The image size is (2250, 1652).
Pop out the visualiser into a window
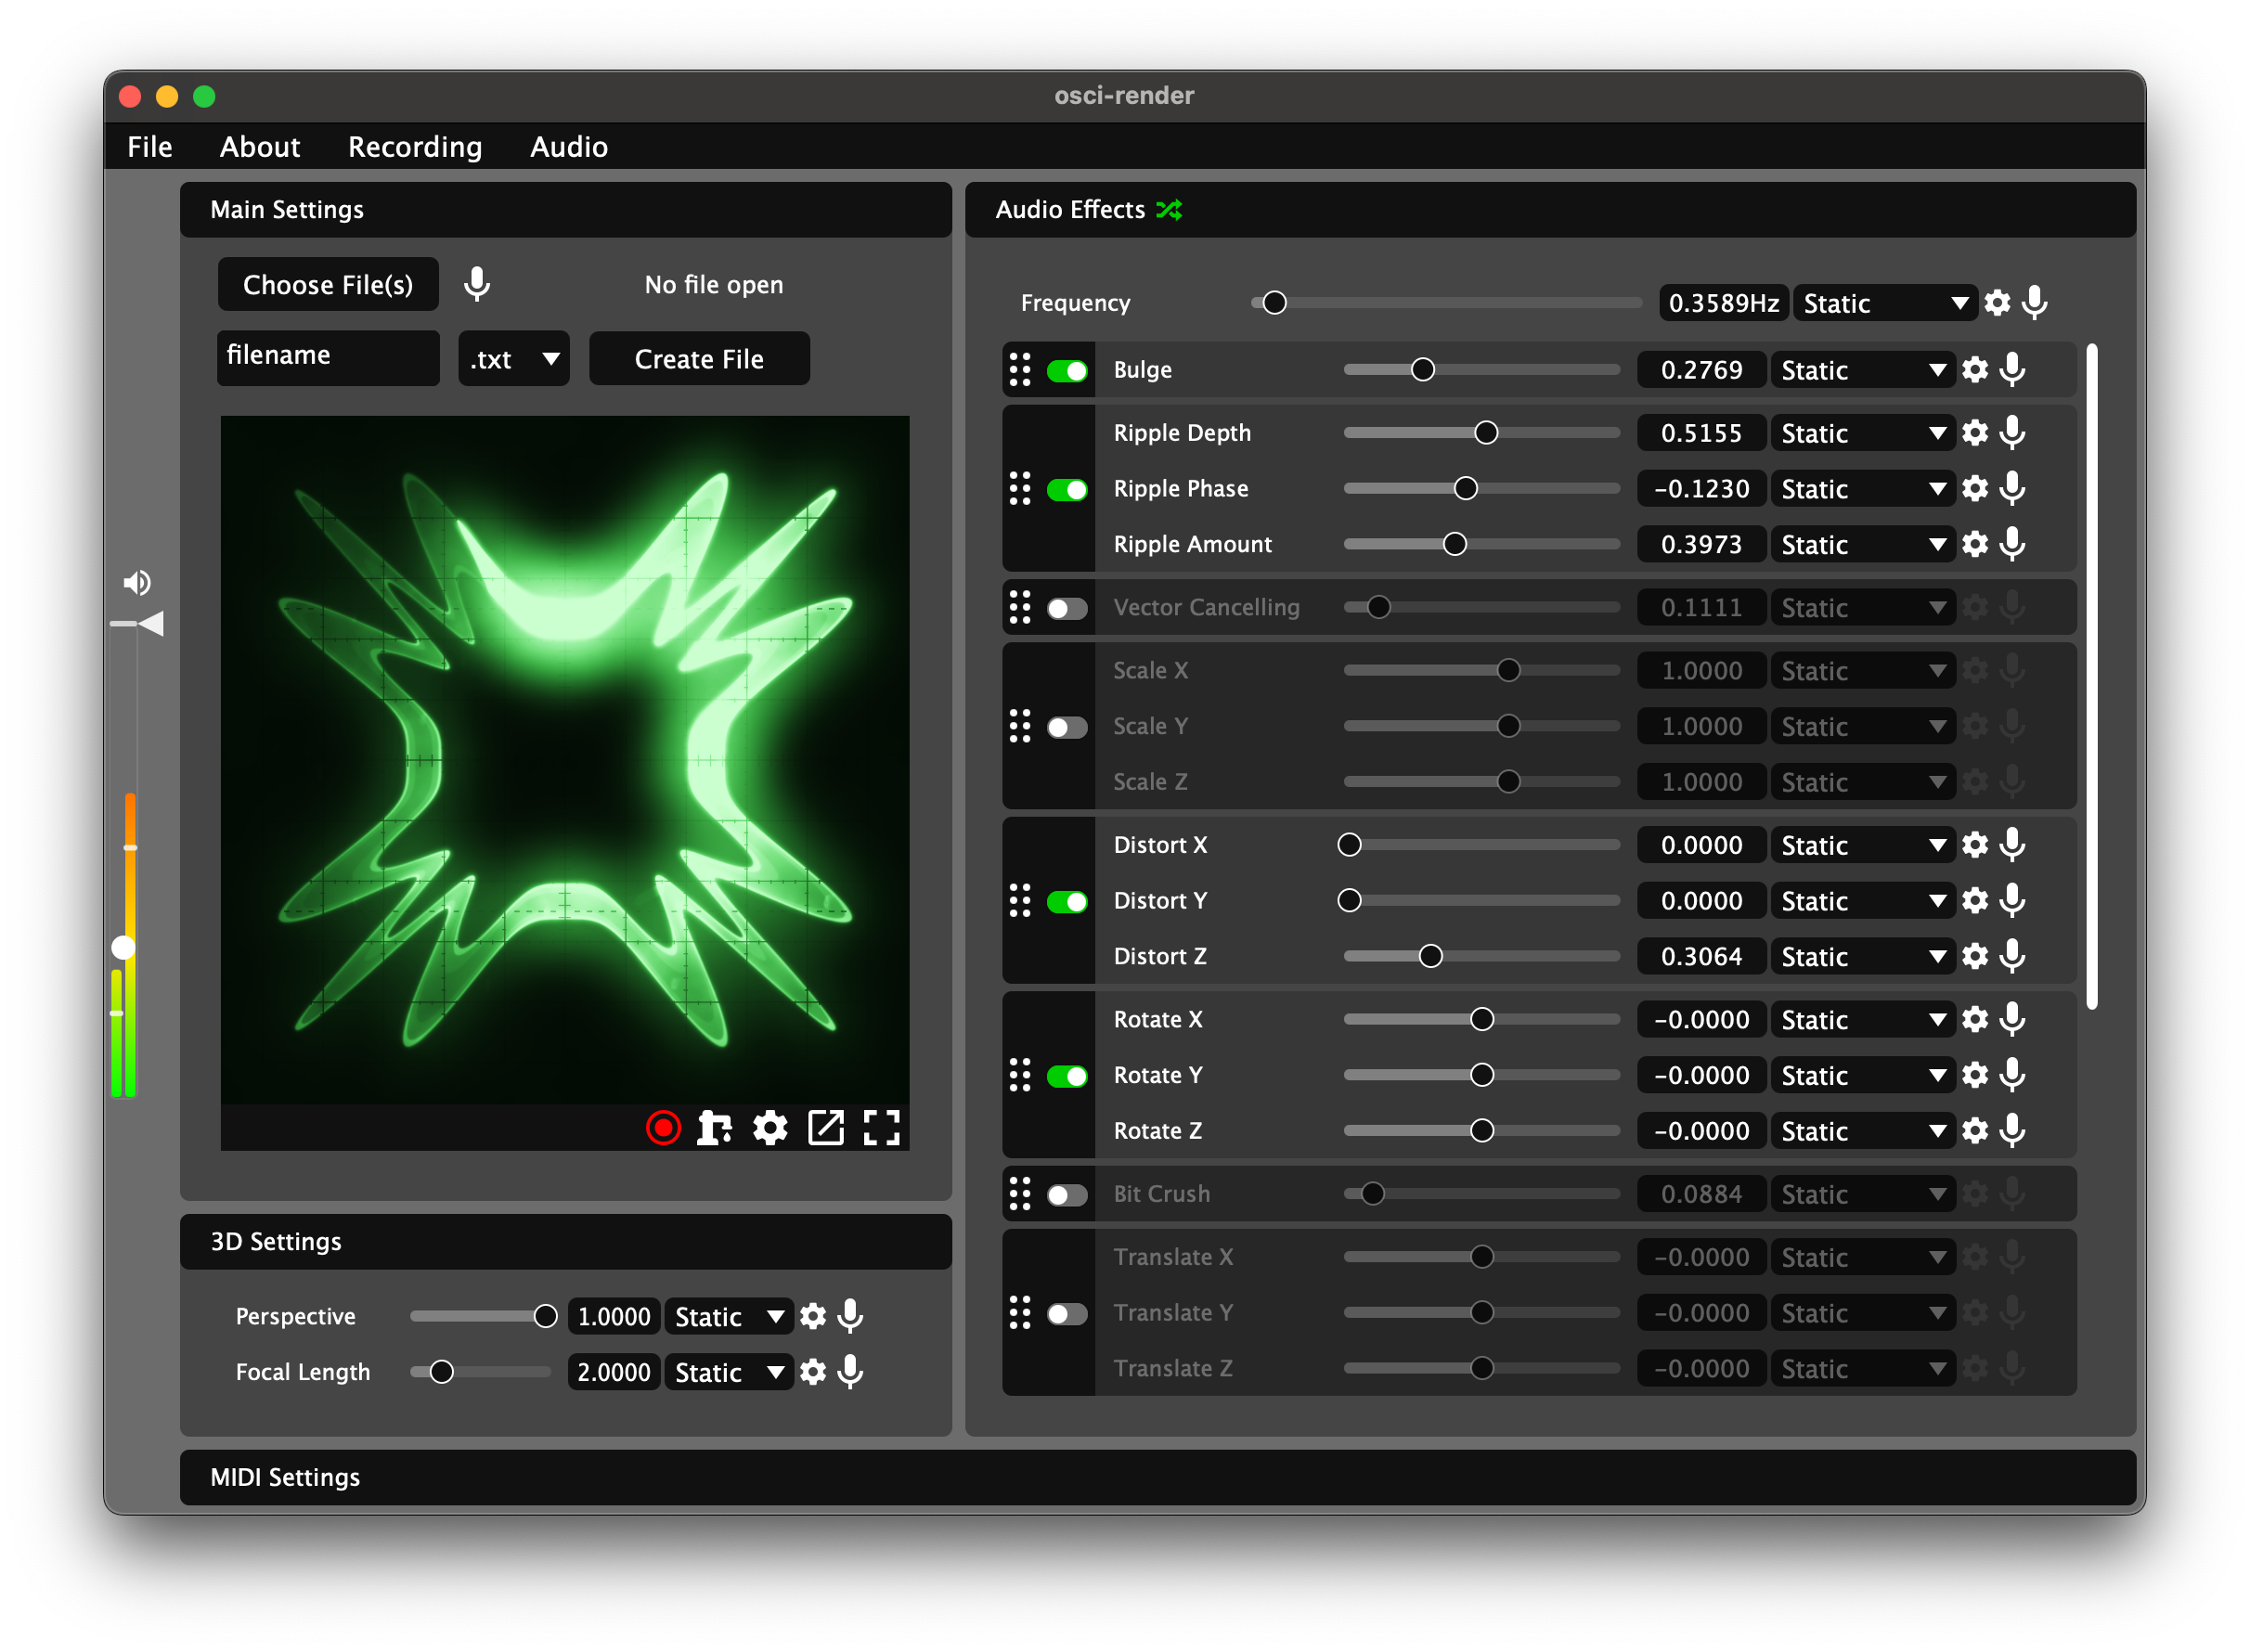coord(826,1128)
